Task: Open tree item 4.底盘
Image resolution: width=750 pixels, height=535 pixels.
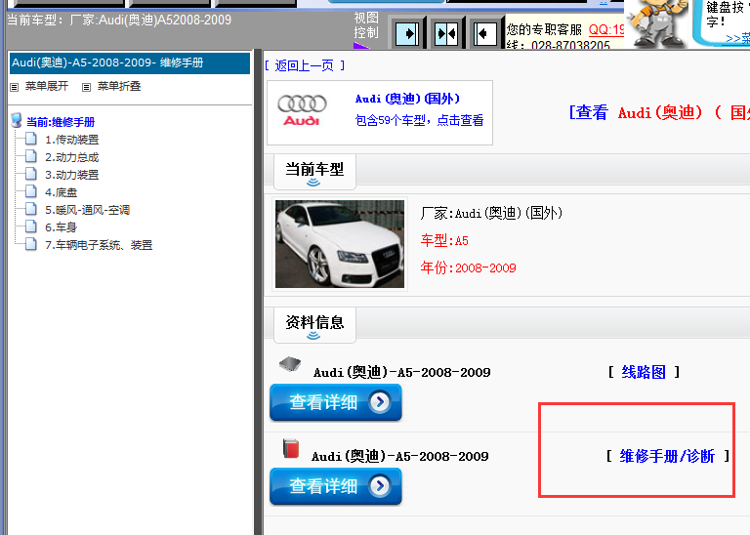Action: pyautogui.click(x=62, y=192)
